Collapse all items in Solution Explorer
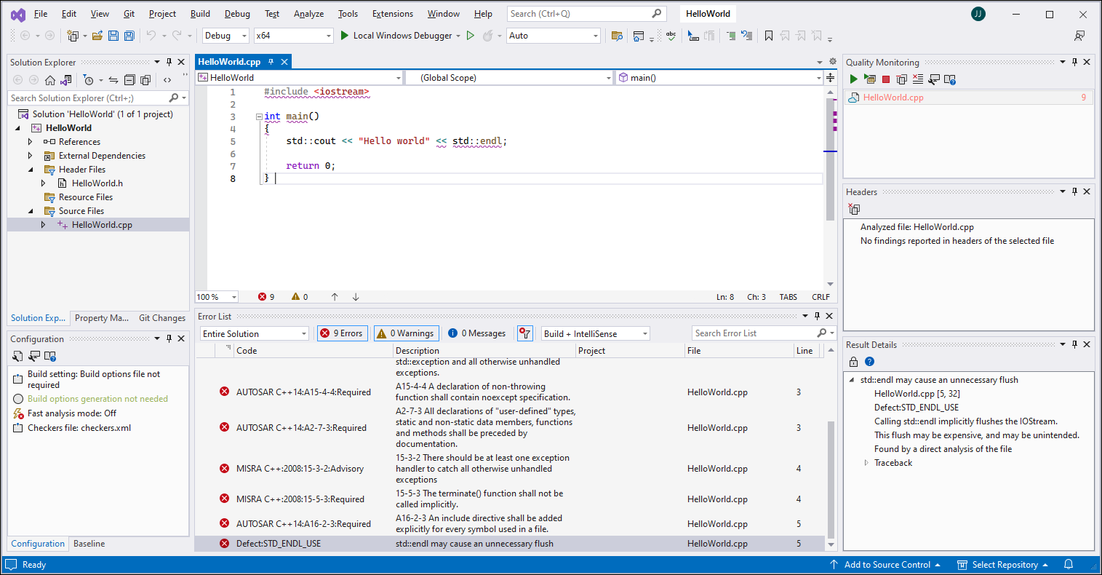The image size is (1102, 575). pos(129,80)
